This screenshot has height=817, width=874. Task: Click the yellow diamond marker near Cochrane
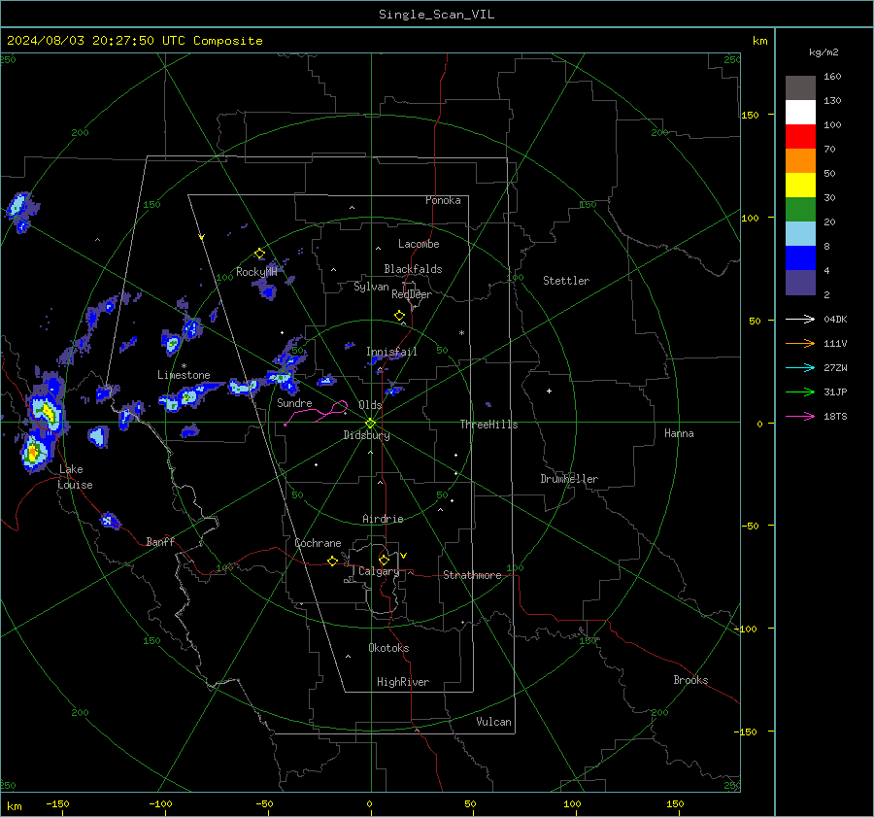pyautogui.click(x=333, y=561)
